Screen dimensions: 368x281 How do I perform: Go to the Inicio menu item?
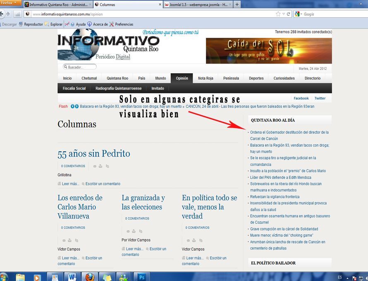[67, 78]
